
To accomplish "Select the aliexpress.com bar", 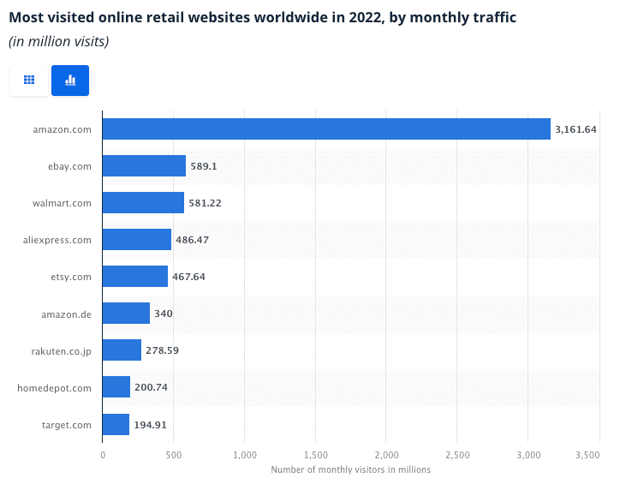I will [x=137, y=239].
